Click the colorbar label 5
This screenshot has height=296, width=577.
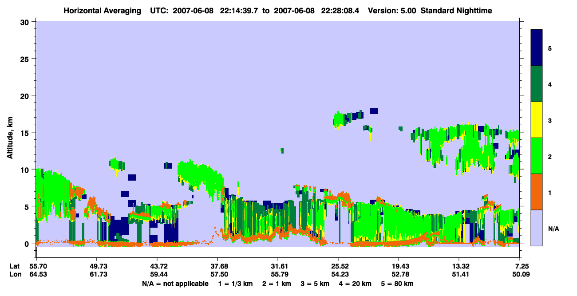click(550, 48)
